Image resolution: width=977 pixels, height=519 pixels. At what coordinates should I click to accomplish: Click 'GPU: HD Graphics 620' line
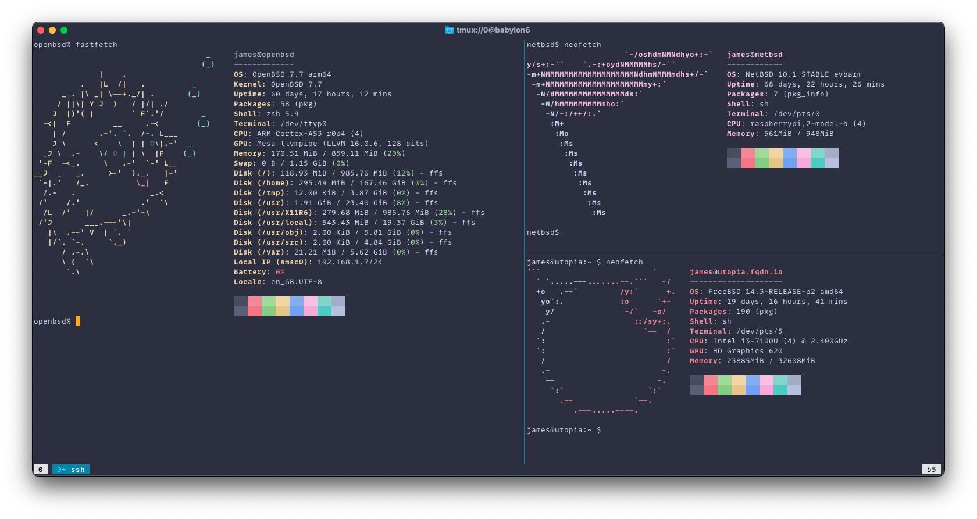736,351
